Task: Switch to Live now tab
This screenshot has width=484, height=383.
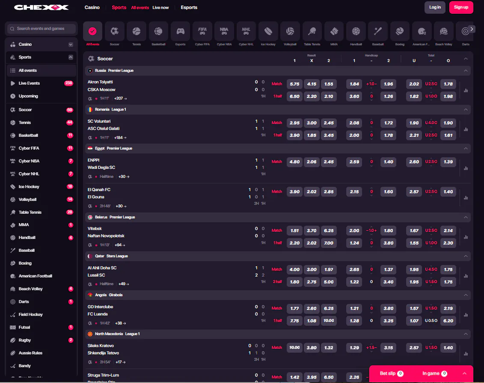Action: point(160,7)
